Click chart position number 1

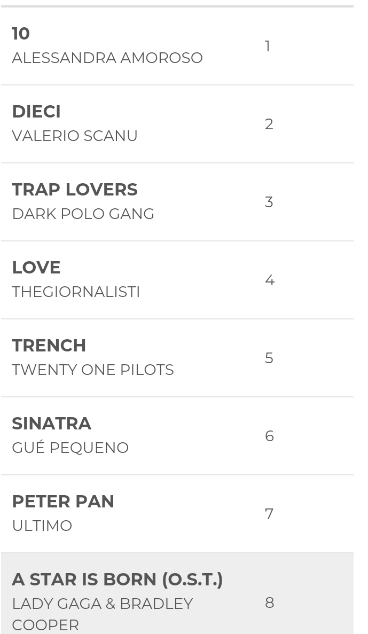pyautogui.click(x=268, y=46)
